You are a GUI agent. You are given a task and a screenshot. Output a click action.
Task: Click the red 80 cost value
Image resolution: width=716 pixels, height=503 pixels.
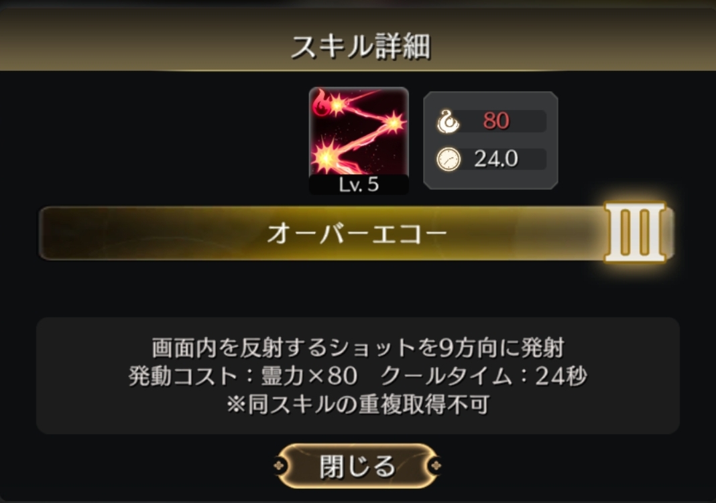(x=496, y=121)
